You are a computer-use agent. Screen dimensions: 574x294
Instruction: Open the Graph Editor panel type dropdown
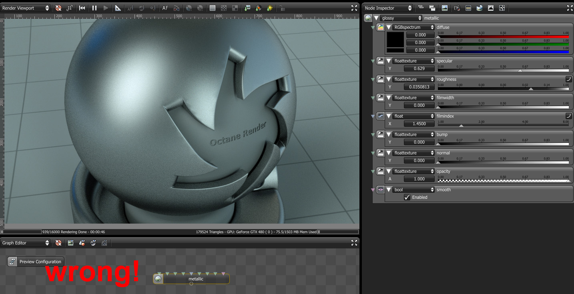[x=26, y=243]
